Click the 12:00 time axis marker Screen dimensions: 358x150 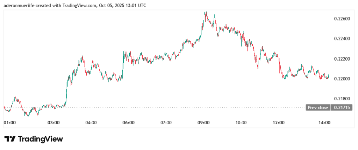click(x=279, y=123)
